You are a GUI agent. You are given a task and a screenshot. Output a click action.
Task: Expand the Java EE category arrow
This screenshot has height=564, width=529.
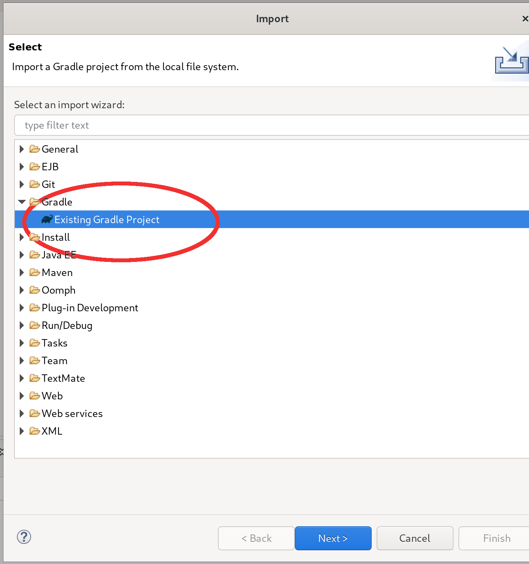point(22,255)
